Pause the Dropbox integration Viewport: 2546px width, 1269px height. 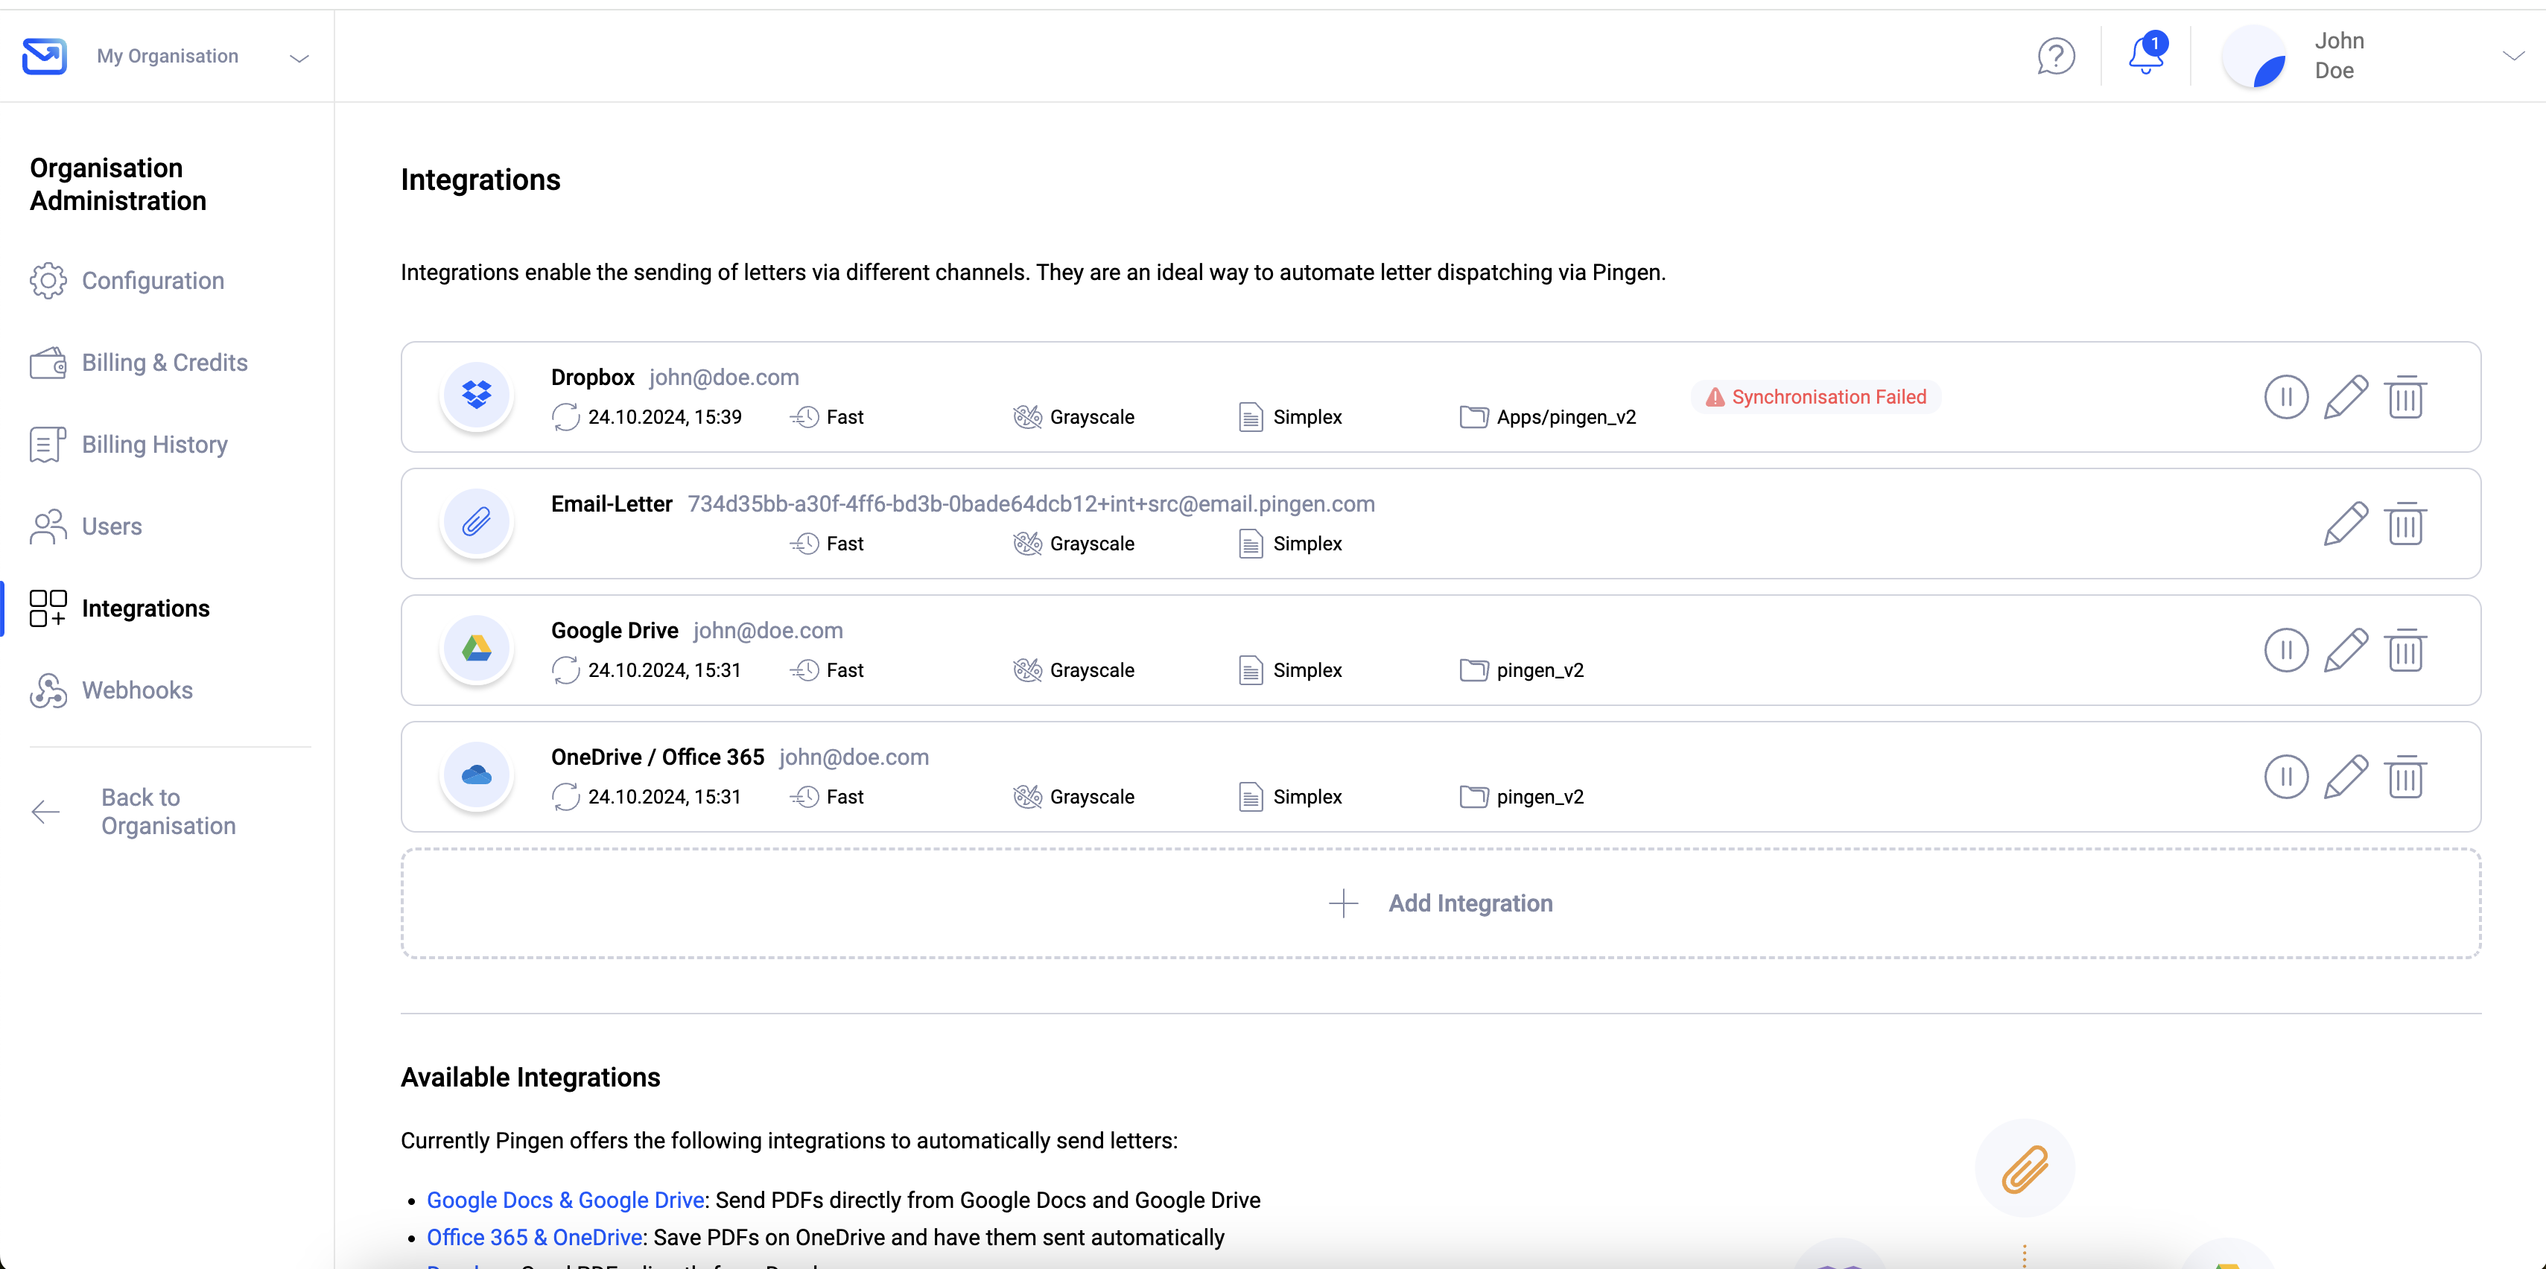point(2286,397)
